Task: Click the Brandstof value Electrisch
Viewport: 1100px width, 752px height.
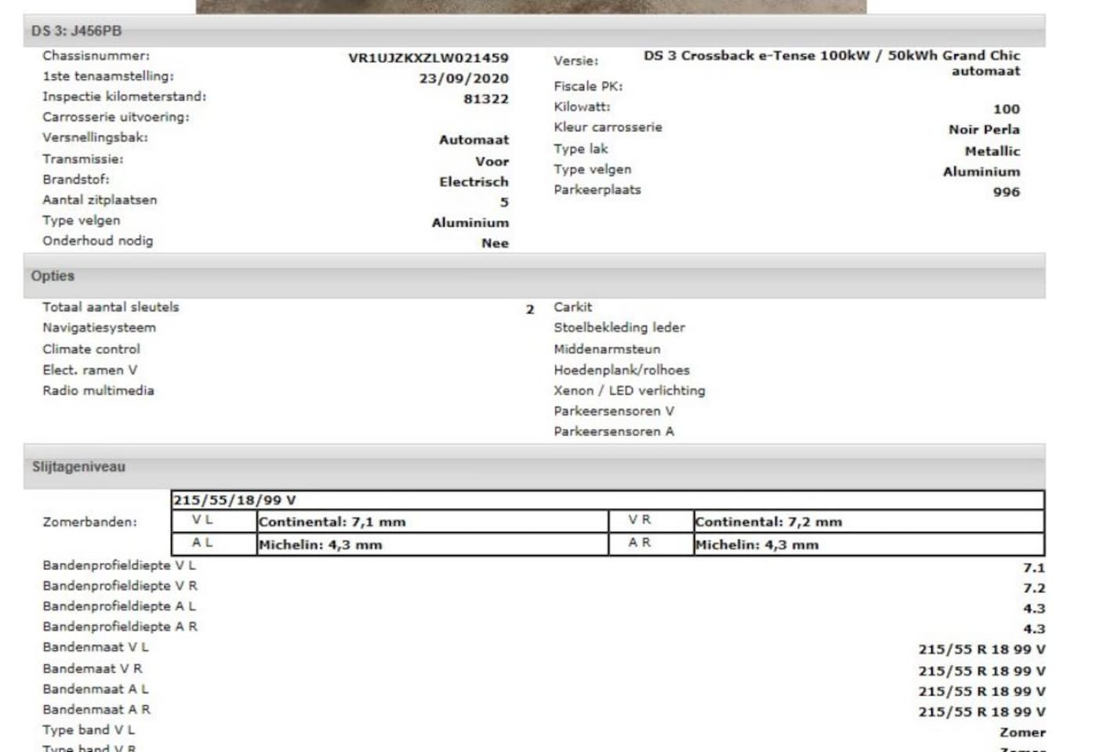Action: pos(474,182)
